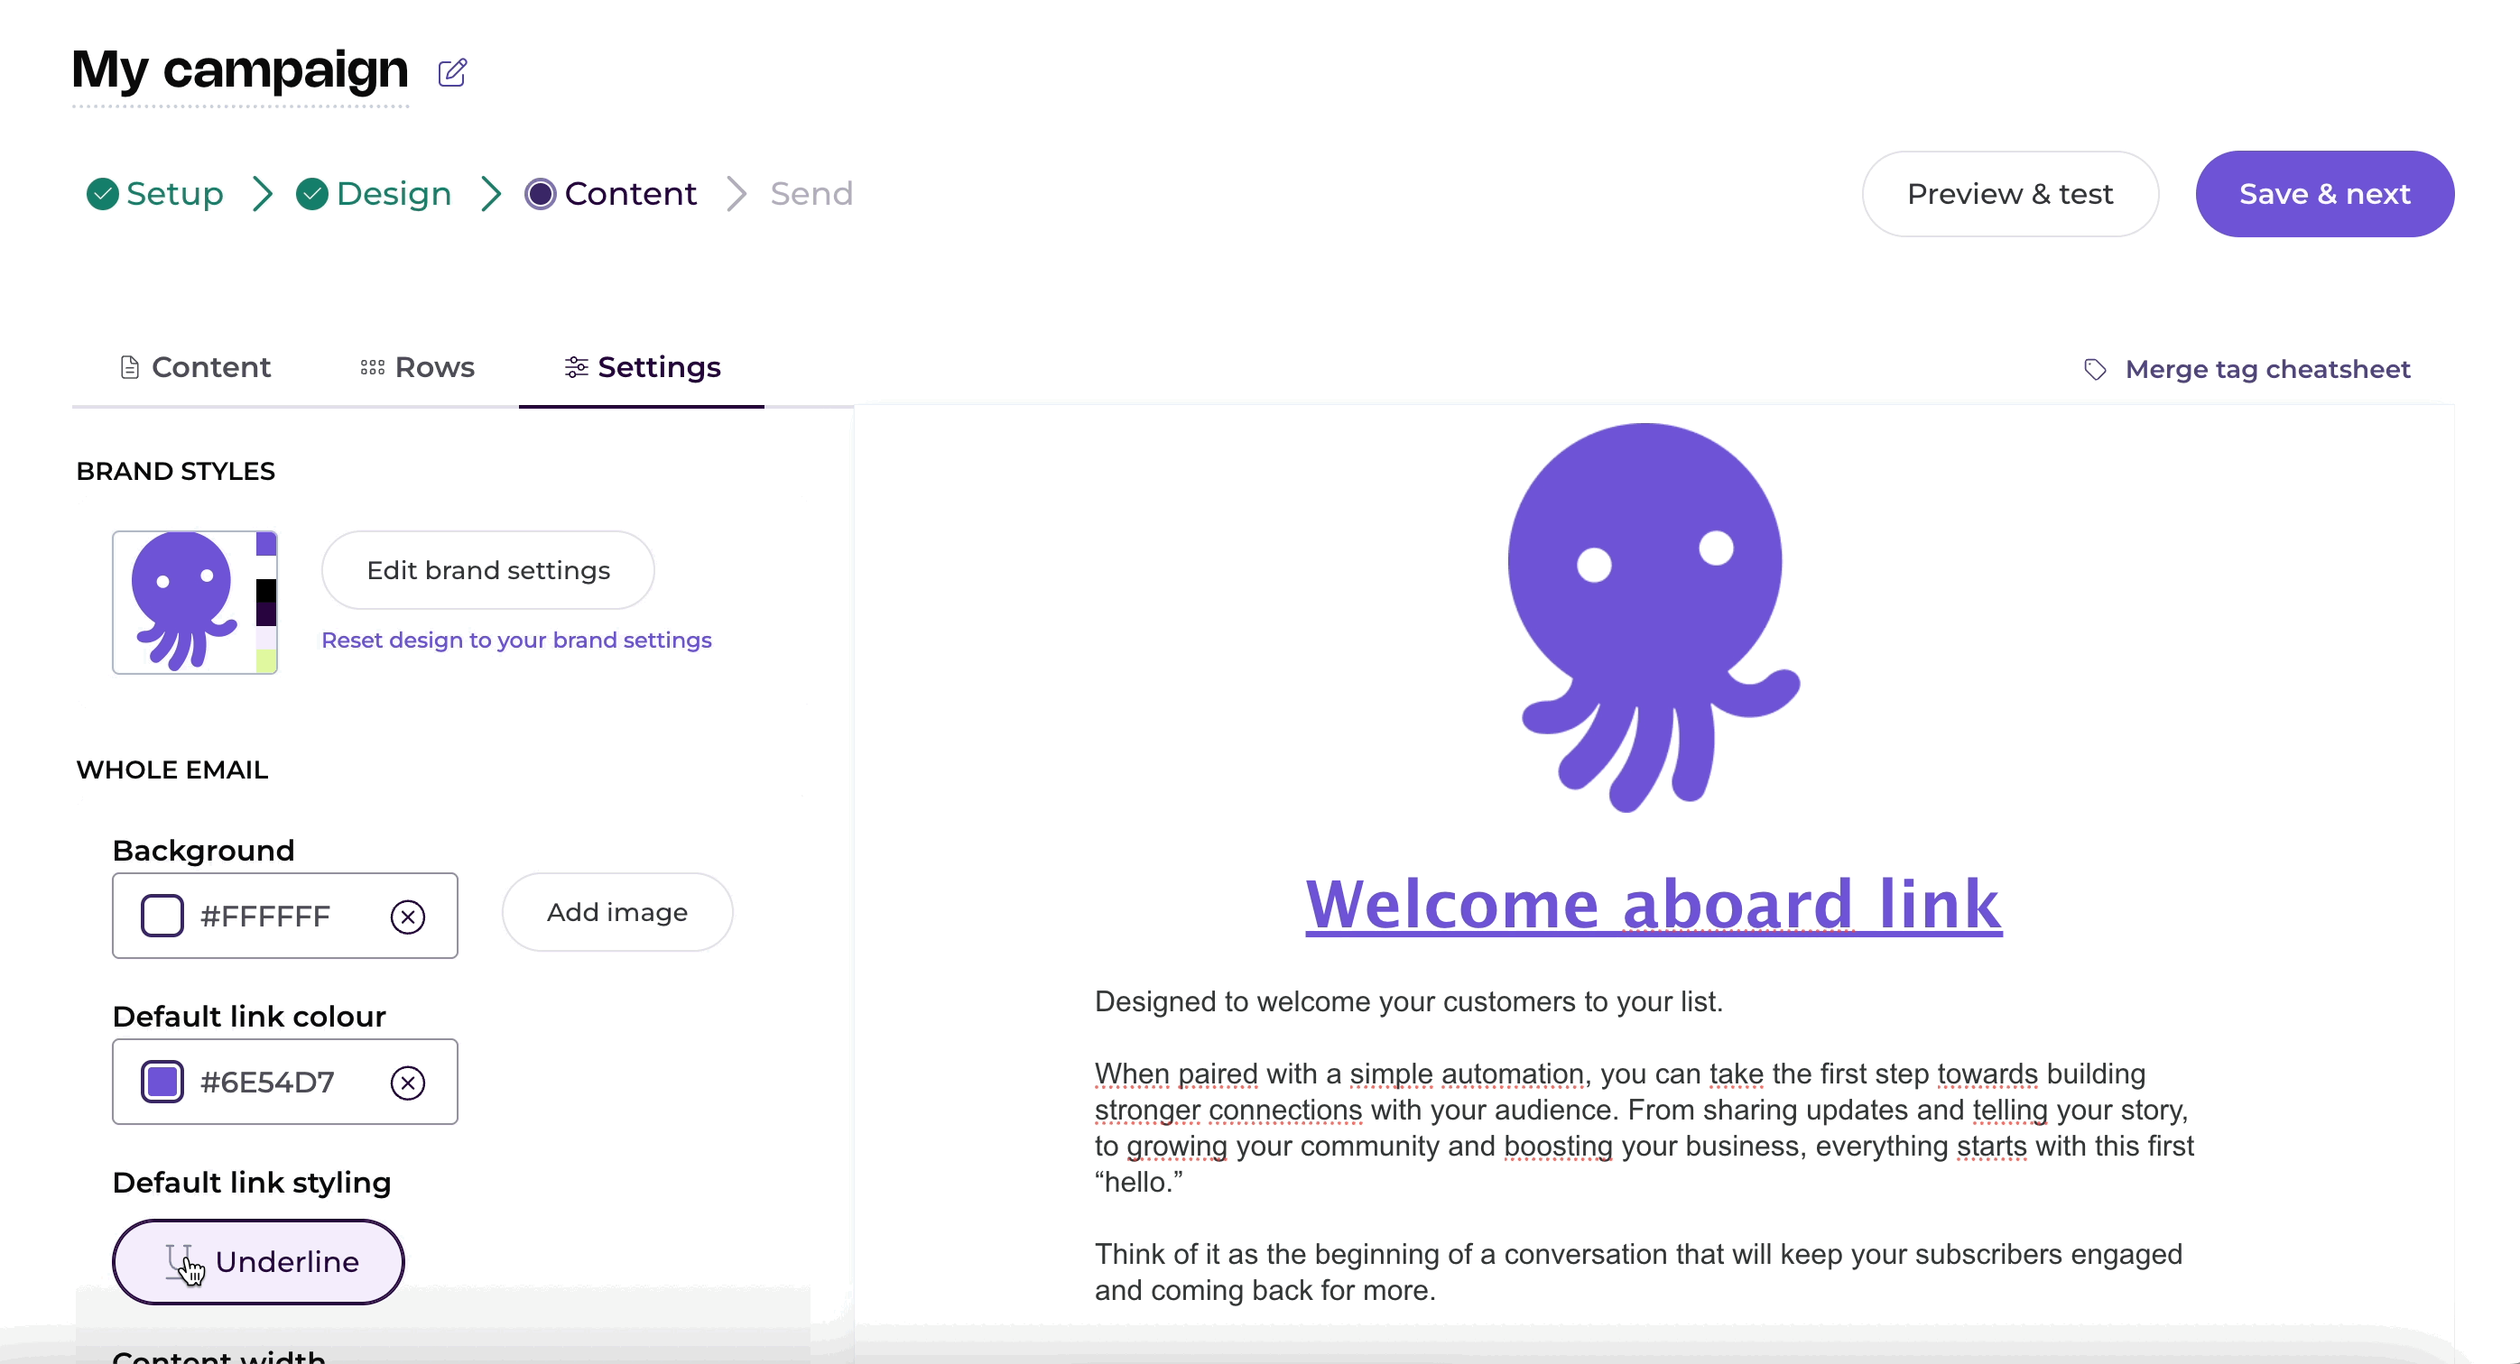Click the chevron before the Send step
The image size is (2520, 1364).
click(x=737, y=194)
